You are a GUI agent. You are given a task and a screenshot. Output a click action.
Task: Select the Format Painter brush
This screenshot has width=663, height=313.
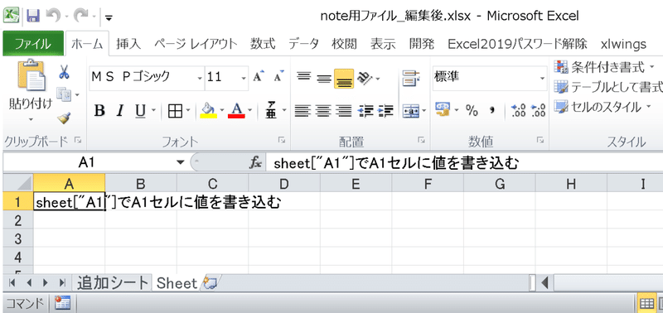click(64, 118)
